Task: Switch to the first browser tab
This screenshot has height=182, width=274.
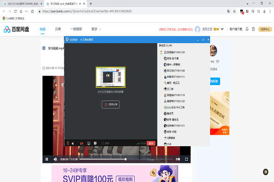Action: 23,4
